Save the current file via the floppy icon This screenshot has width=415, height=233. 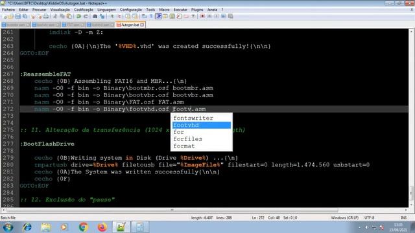[x=18, y=16]
